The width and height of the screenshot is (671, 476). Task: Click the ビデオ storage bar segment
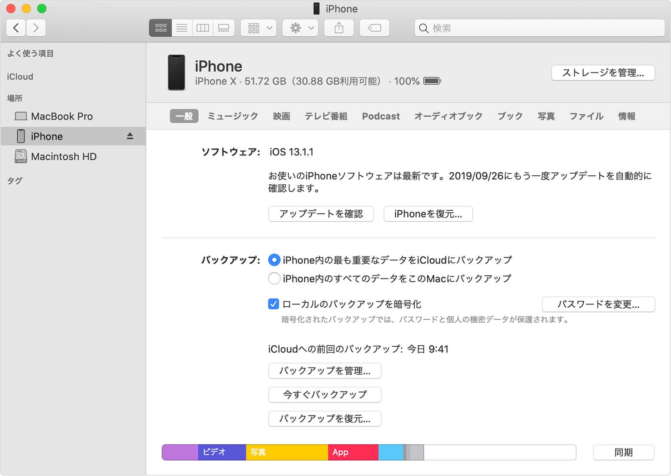222,452
